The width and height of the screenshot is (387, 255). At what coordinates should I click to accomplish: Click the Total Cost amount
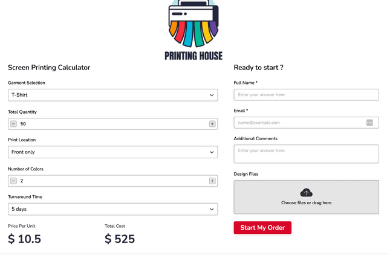click(120, 239)
